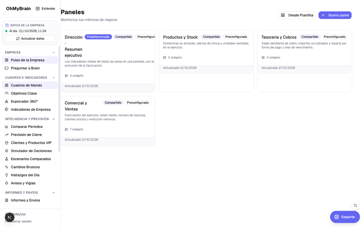The height and width of the screenshot is (227, 364).
Task: Click the OhMyBrain logo
Action: click(18, 8)
